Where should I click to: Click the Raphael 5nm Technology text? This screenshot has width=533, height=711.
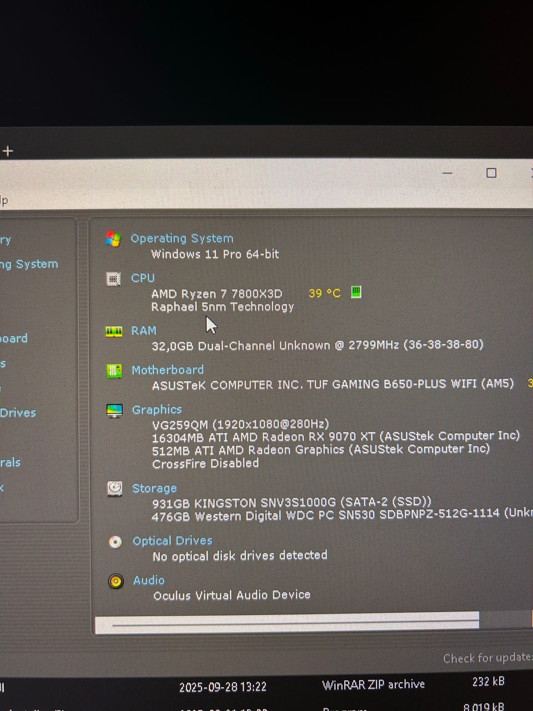tap(223, 307)
